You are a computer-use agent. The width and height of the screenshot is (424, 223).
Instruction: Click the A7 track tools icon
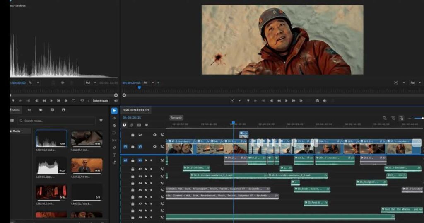tap(162, 204)
